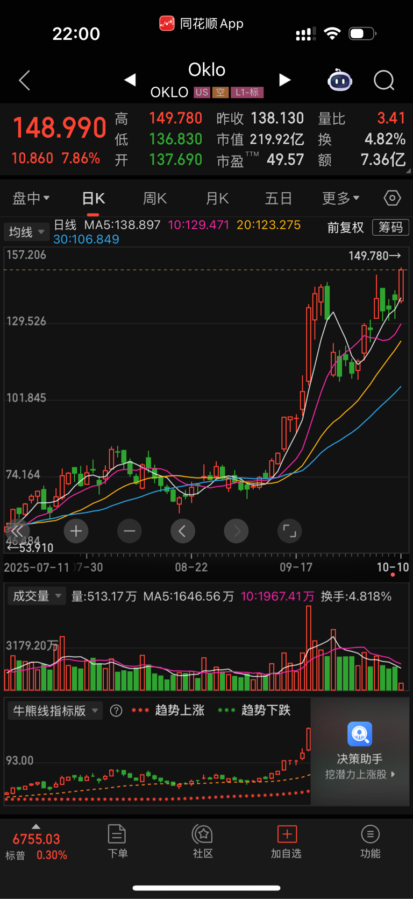Select the 五日 tab
Image resolution: width=413 pixels, height=899 pixels.
click(278, 198)
